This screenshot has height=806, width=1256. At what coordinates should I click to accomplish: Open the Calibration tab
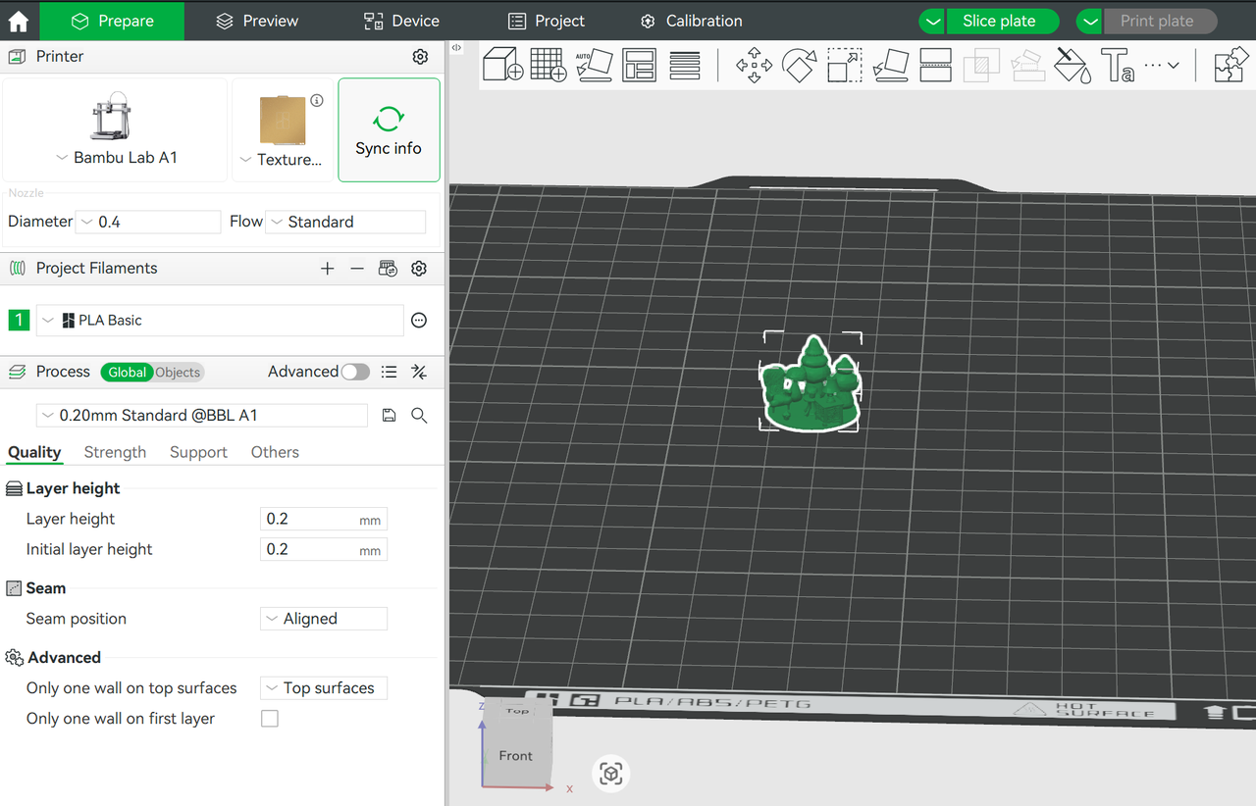tap(692, 21)
